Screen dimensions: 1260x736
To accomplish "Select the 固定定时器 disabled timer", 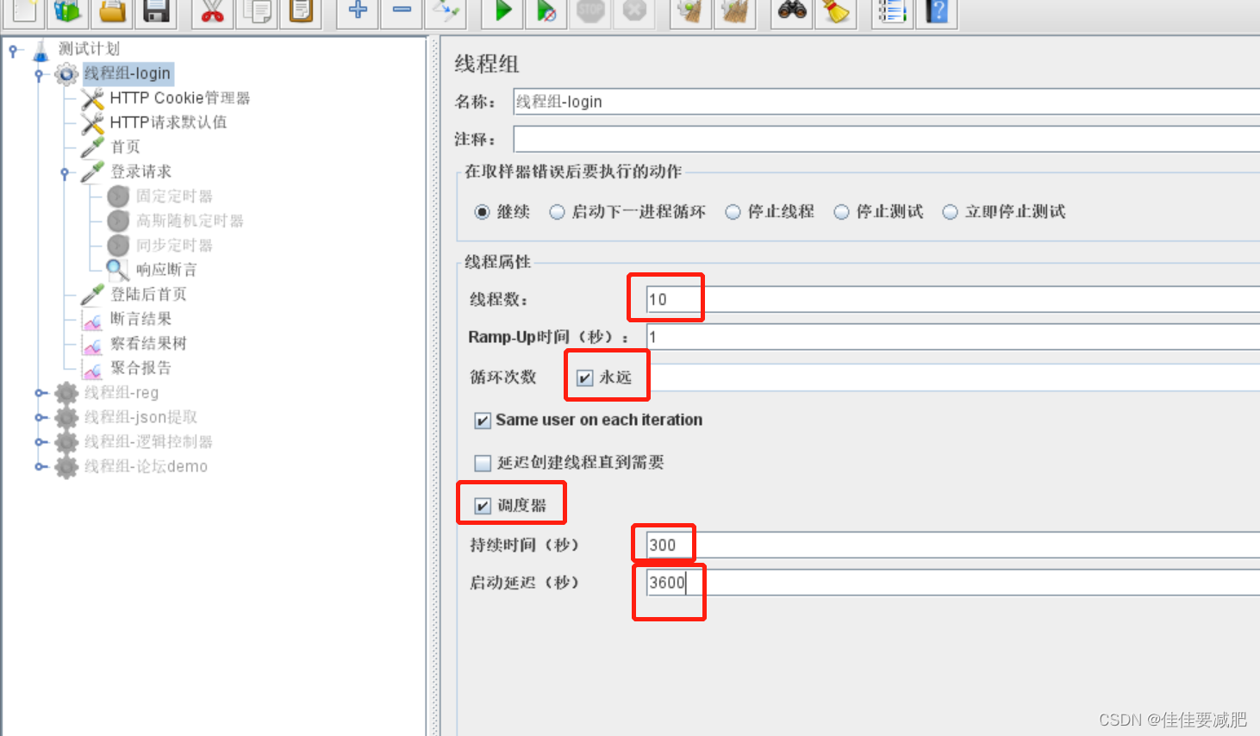I will click(x=174, y=196).
